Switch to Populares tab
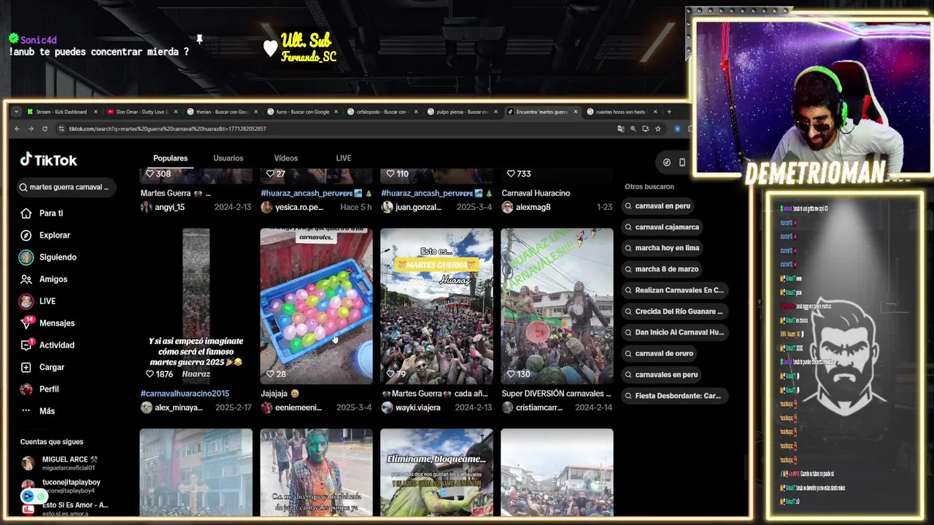 [170, 158]
